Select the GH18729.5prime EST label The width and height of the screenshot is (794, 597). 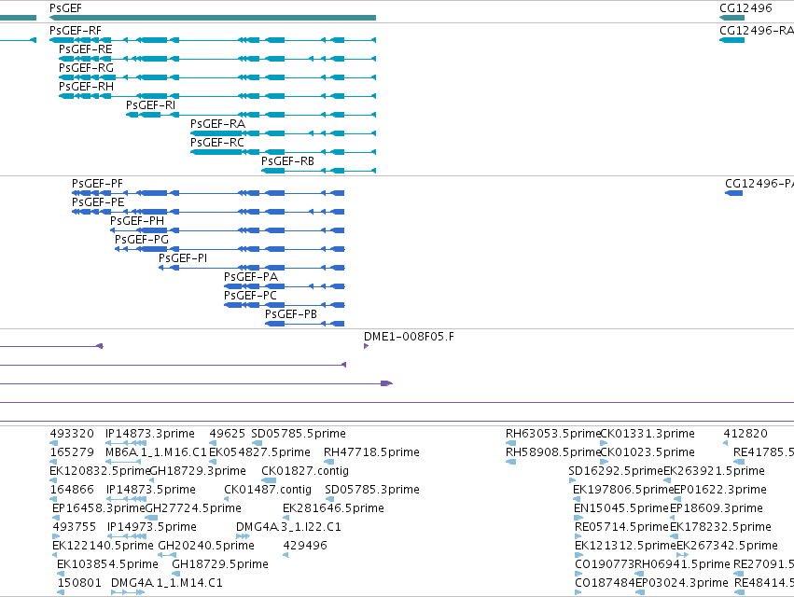tap(220, 564)
